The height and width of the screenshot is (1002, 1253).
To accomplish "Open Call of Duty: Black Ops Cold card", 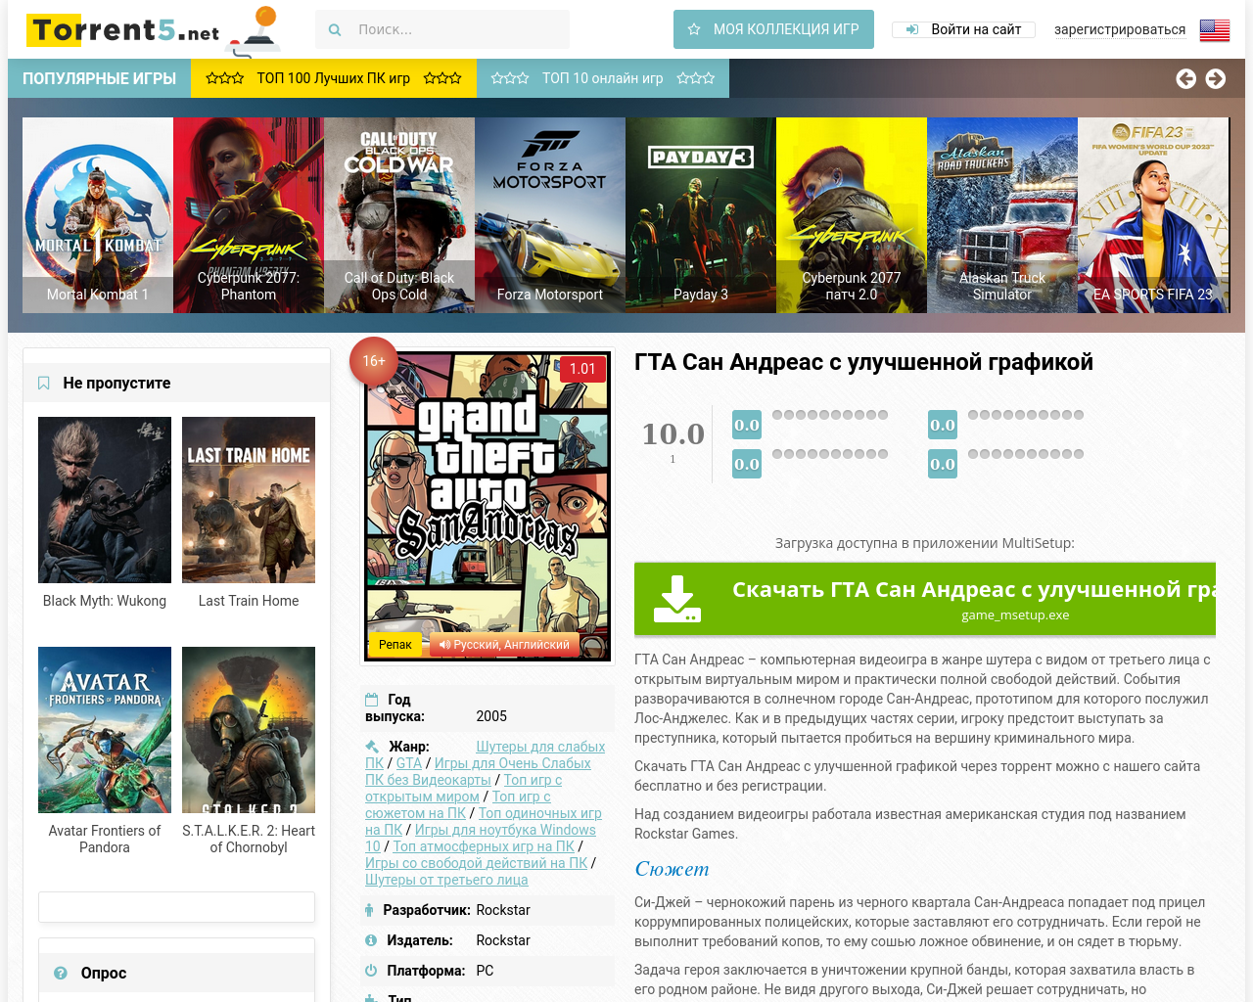I will click(x=399, y=215).
